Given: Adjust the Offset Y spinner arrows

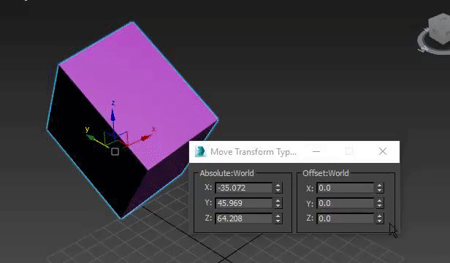Looking at the screenshot, I should click(379, 203).
